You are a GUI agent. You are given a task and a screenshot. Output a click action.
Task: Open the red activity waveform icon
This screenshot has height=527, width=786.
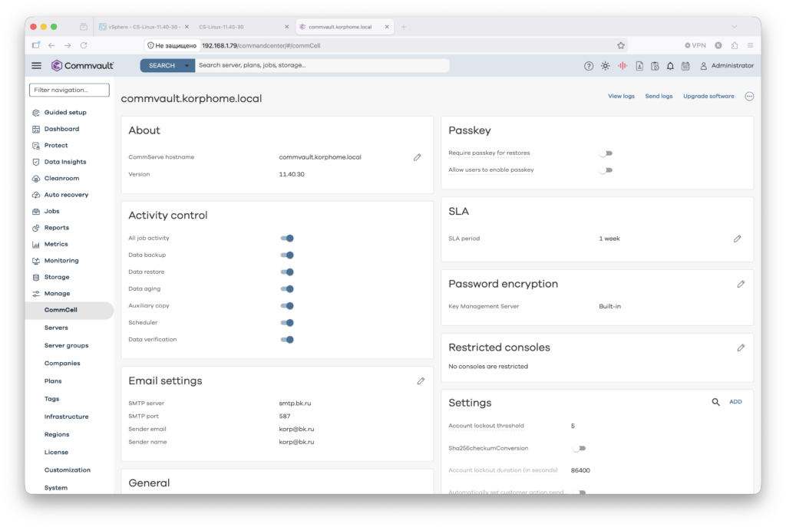[x=623, y=66]
